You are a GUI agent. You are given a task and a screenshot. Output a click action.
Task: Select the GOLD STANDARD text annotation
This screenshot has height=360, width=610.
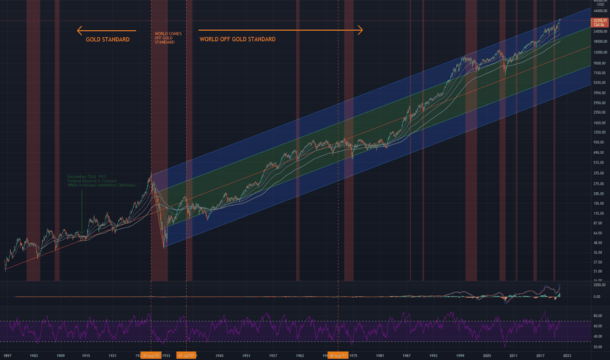click(108, 39)
